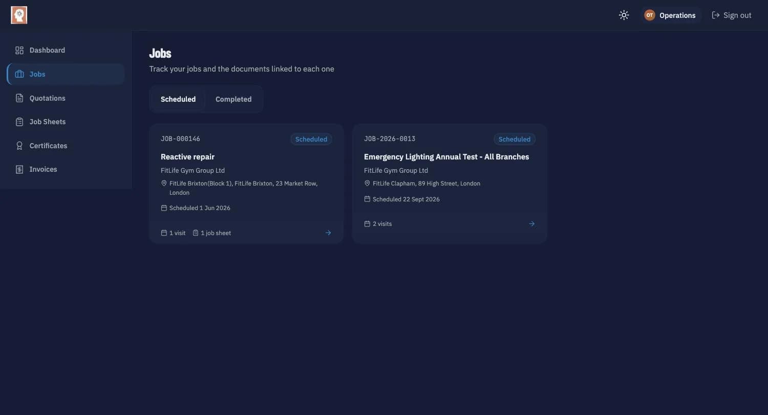Screen dimensions: 768x415
Task: Click calendar icon beside Scheduled 1 Jun 2026
Action: coord(164,208)
